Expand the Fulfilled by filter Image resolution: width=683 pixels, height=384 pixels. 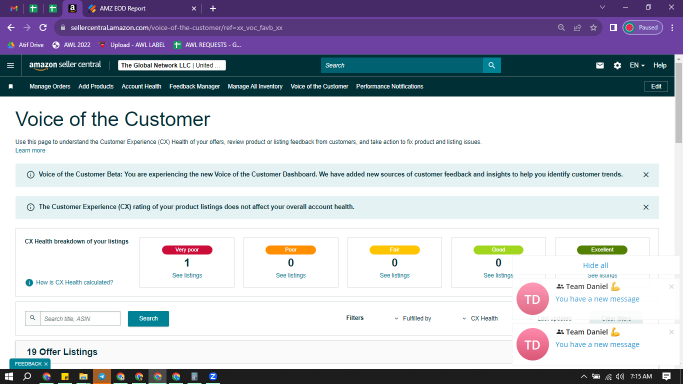pos(412,318)
